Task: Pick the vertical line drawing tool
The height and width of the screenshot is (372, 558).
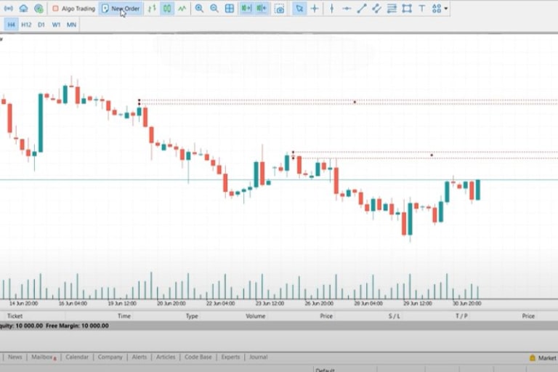Action: 332,9
